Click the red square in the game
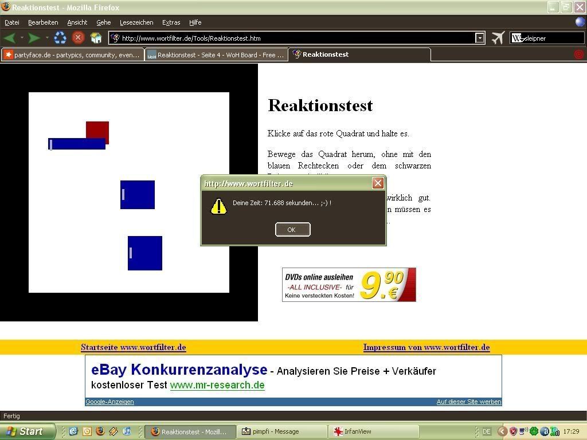 click(x=97, y=130)
